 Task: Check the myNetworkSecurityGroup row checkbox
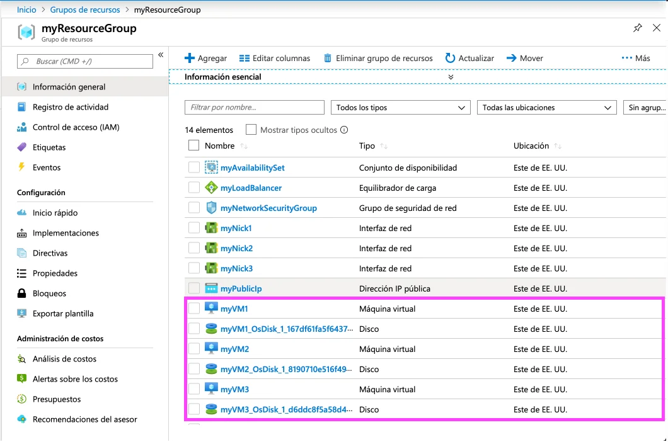[194, 208]
